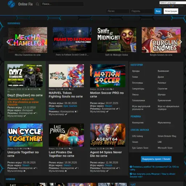This screenshot has width=186, height=186.
Task: Click the Поддержать проект / Donate button
Action: pos(156,159)
